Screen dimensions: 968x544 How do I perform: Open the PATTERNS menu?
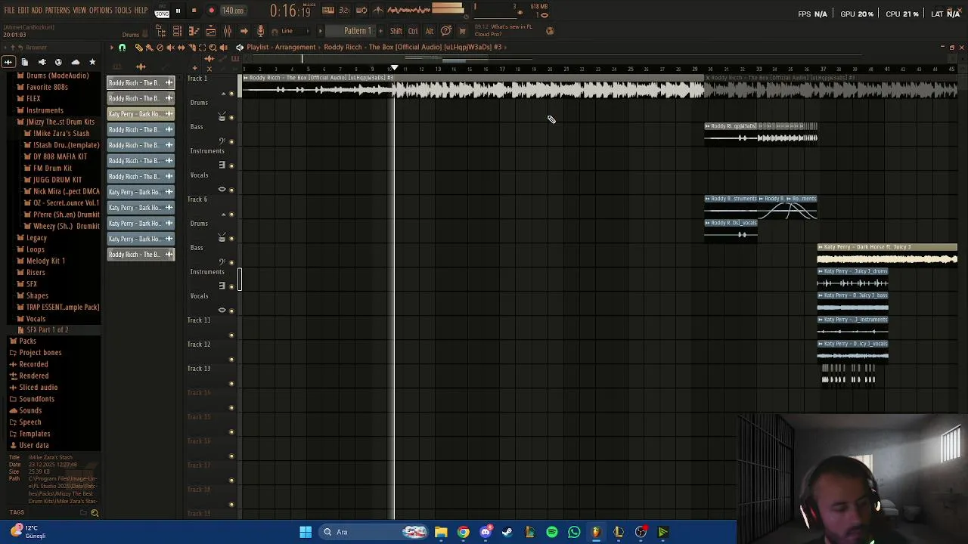pyautogui.click(x=57, y=11)
